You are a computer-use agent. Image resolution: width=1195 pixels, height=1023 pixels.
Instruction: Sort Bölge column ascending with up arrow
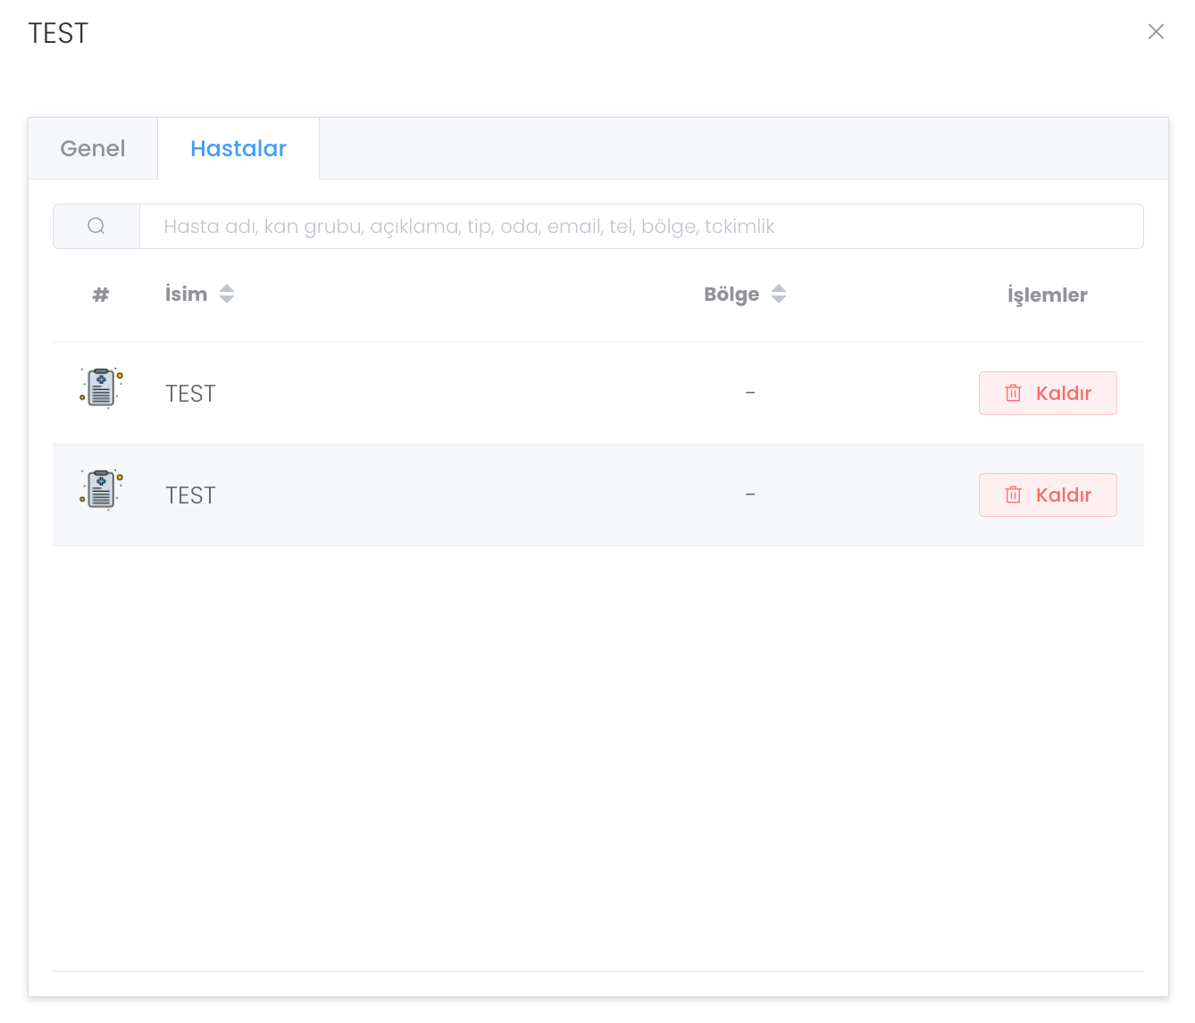click(779, 287)
